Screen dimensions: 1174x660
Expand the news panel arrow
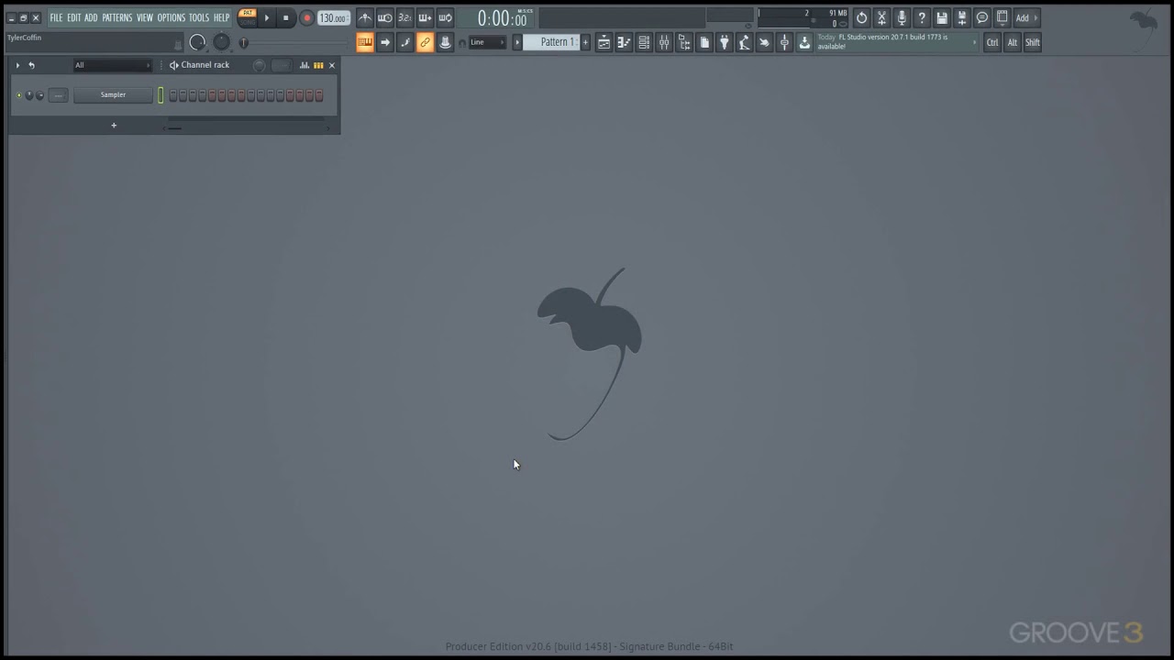click(x=974, y=42)
